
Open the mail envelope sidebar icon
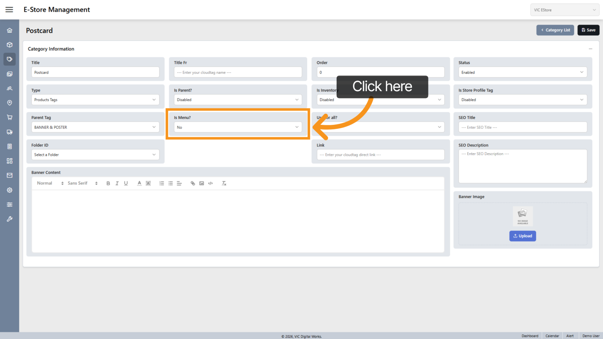click(10, 175)
